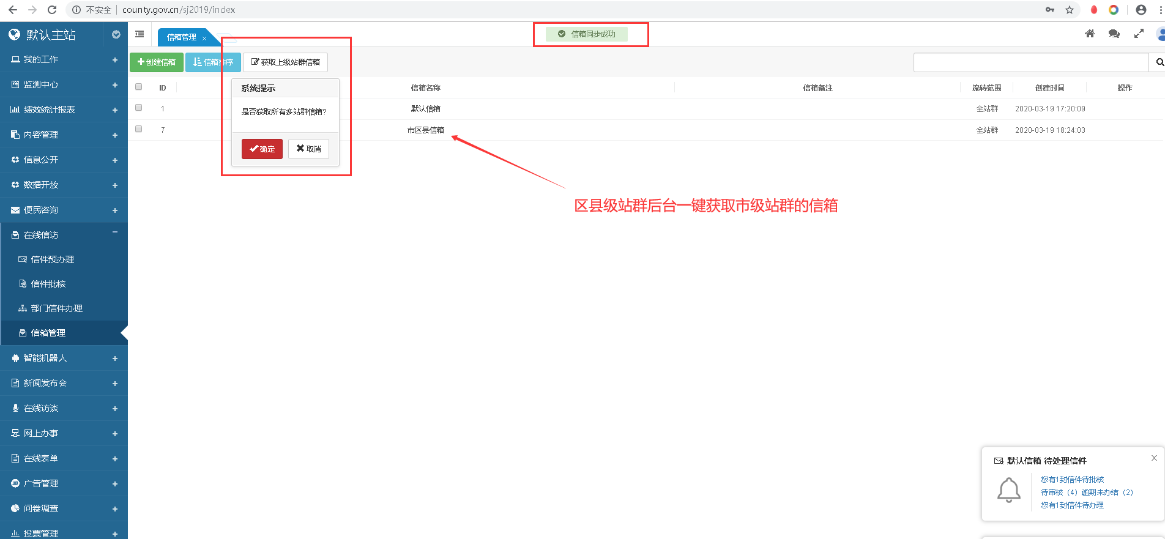Image resolution: width=1165 pixels, height=539 pixels.
Task: Close the 默认信箱 notification popup
Action: tap(1154, 458)
